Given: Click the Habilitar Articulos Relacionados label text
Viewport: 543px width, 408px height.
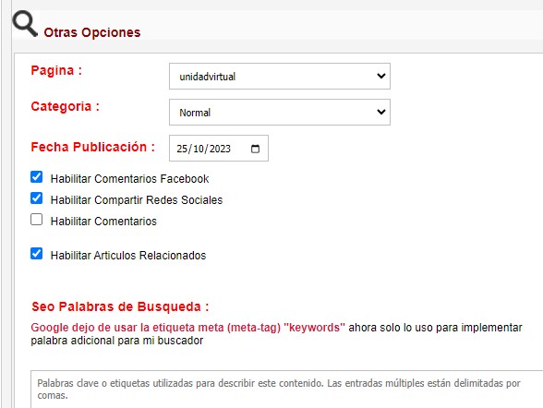Looking at the screenshot, I should pyautogui.click(x=128, y=256).
